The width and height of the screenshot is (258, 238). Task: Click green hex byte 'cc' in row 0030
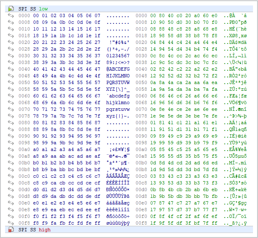(x=179, y=56)
